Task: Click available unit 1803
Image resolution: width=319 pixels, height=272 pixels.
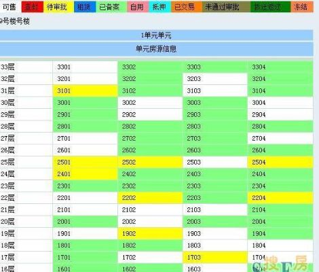Action: (x=215, y=245)
